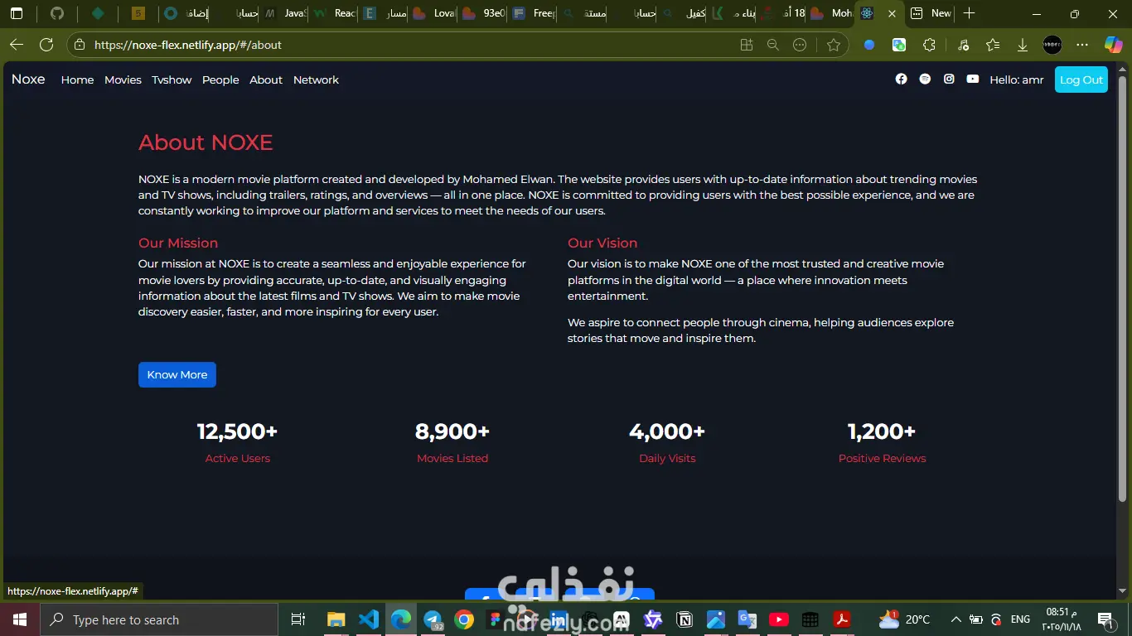Click the '4,000+' Daily Visits stat

[x=667, y=431]
